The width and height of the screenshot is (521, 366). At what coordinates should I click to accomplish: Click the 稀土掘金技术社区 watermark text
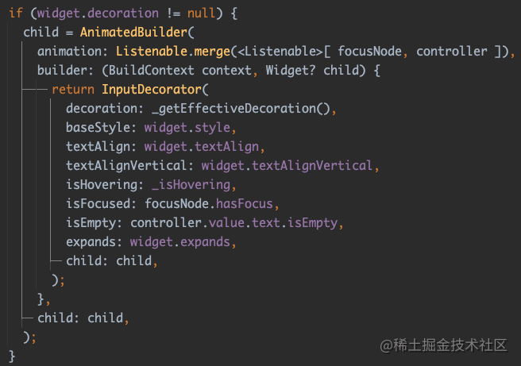[449, 345]
